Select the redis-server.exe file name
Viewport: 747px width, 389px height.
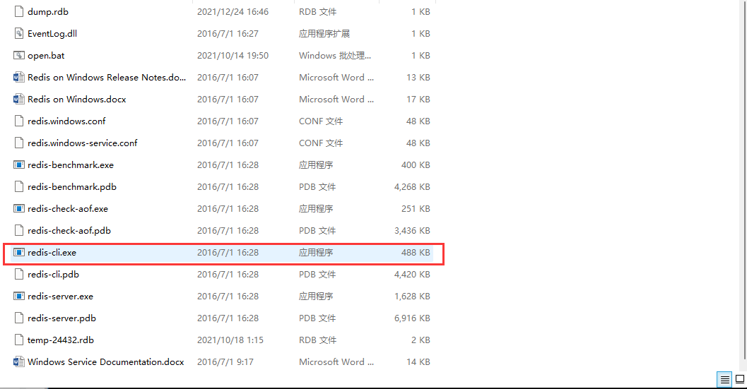pos(61,296)
